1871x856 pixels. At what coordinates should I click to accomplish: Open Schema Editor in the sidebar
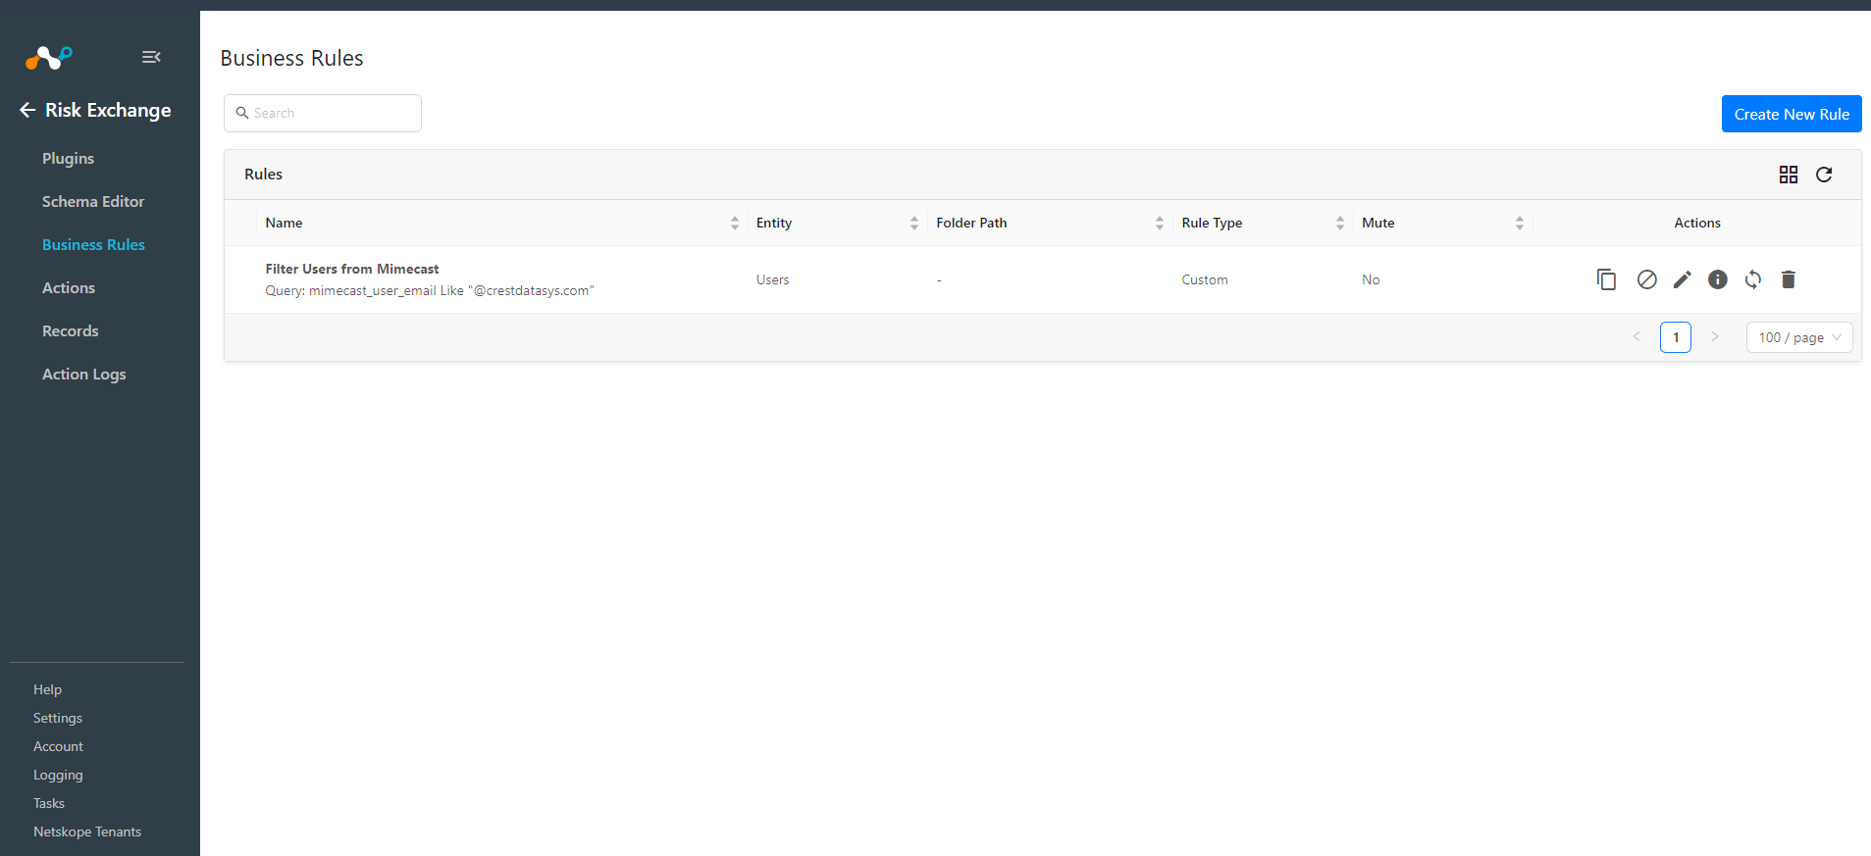(93, 201)
